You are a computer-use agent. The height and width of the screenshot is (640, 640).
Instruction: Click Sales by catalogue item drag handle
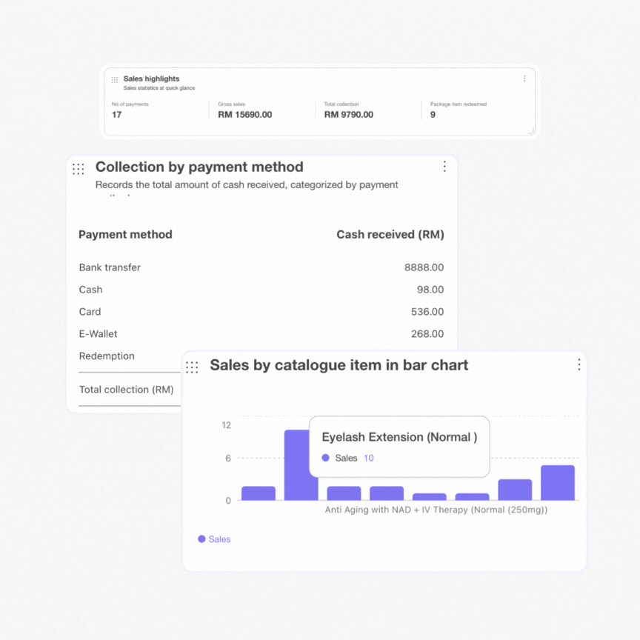coord(192,367)
